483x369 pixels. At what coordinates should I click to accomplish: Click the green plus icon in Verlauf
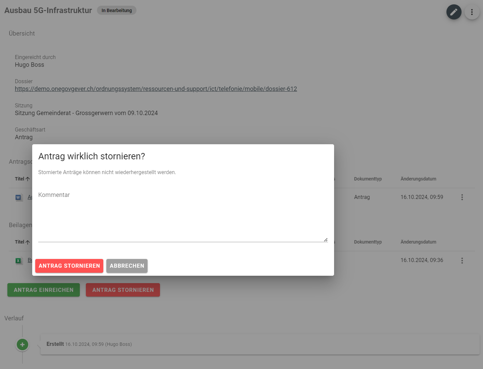pos(22,345)
